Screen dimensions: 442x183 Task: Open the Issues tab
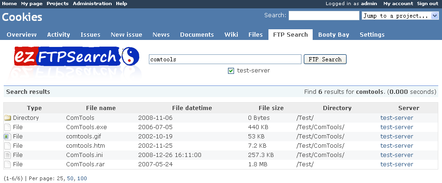point(90,35)
